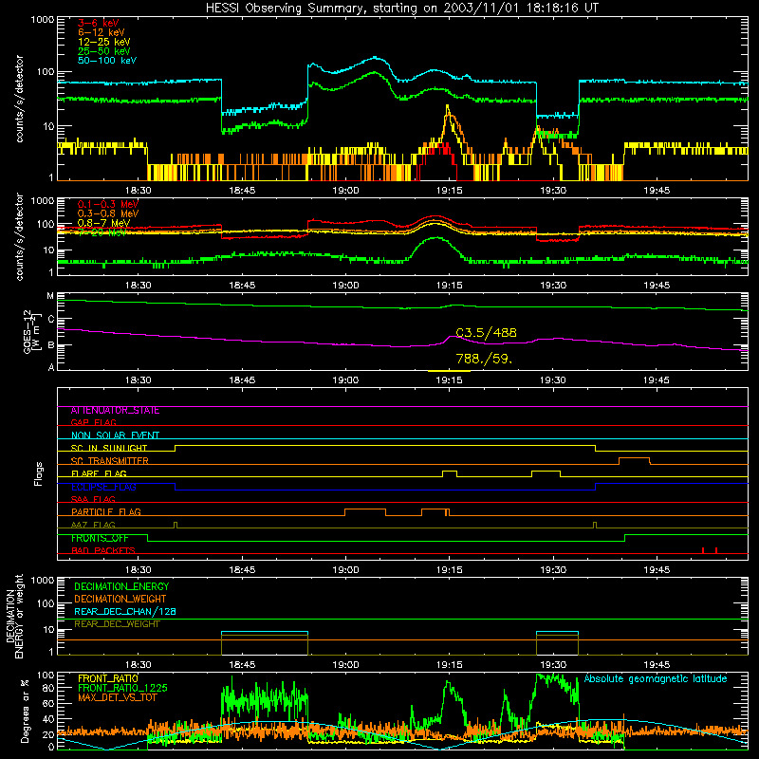Screen dimensions: 759x759
Task: Click the SC_TRANSMITTER pulse near 19:42
Action: tap(635, 461)
